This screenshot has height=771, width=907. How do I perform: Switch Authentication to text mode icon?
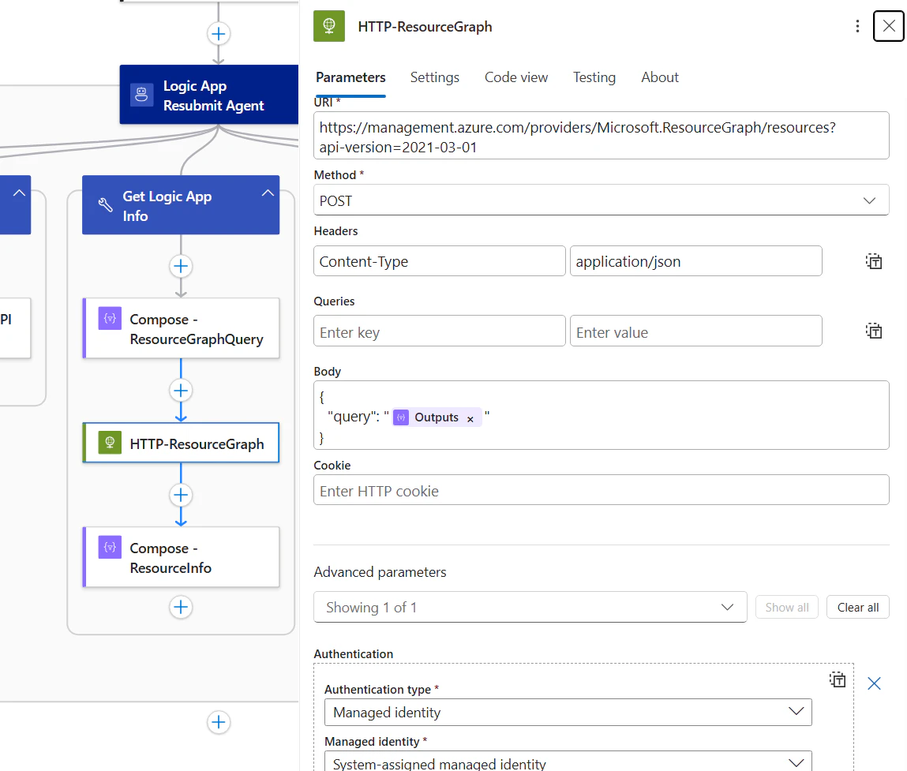[837, 679]
